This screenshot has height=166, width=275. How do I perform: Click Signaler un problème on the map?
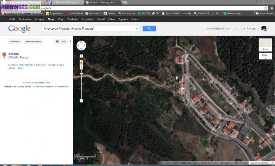click(260, 163)
